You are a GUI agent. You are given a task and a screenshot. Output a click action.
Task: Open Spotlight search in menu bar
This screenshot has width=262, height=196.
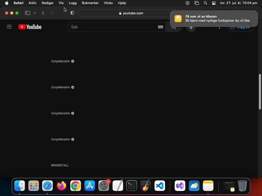[205, 3]
